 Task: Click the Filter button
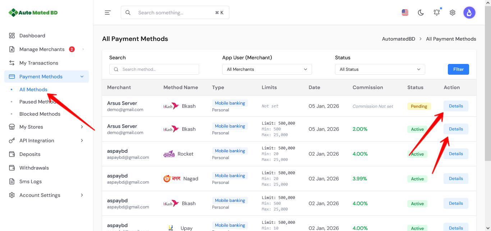click(458, 69)
